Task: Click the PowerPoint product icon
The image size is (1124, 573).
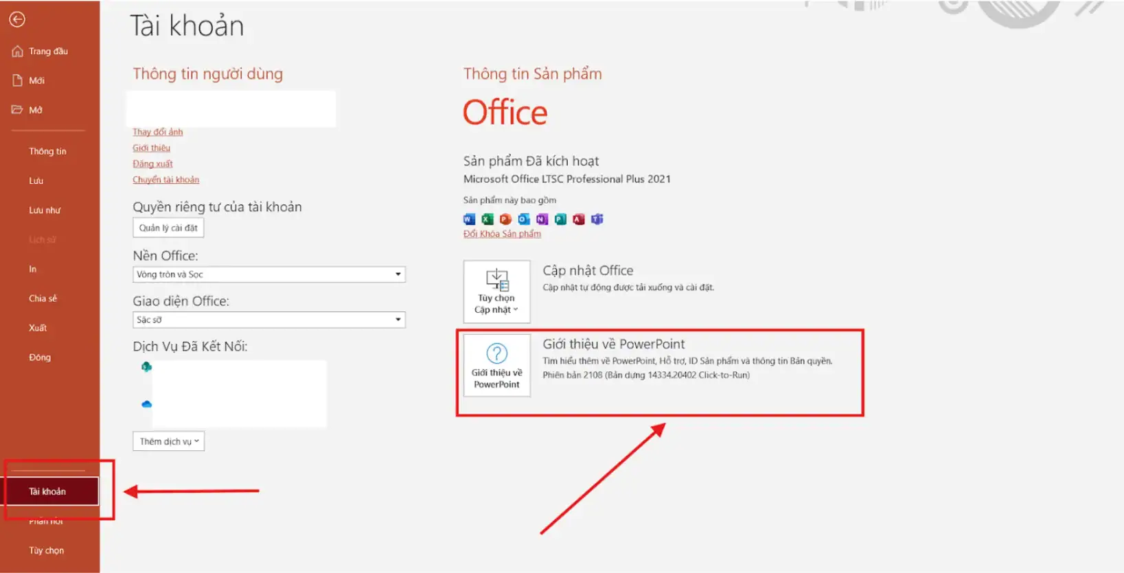Action: (505, 220)
